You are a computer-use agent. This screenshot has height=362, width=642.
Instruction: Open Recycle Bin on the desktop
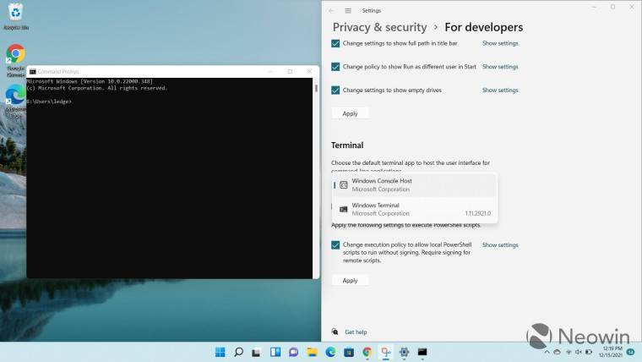pyautogui.click(x=14, y=12)
